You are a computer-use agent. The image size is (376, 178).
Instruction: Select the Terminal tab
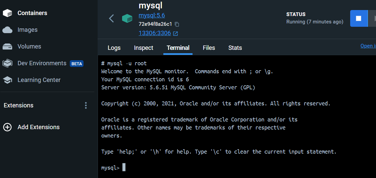click(178, 48)
